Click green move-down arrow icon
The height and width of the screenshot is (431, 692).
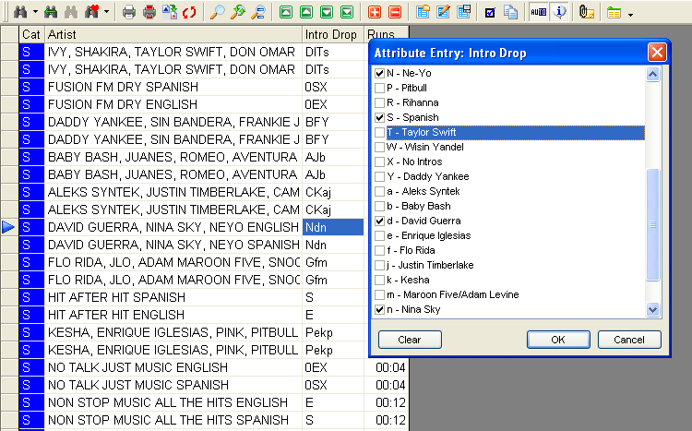327,12
